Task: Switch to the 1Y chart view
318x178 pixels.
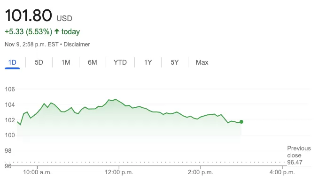Action: (x=148, y=62)
